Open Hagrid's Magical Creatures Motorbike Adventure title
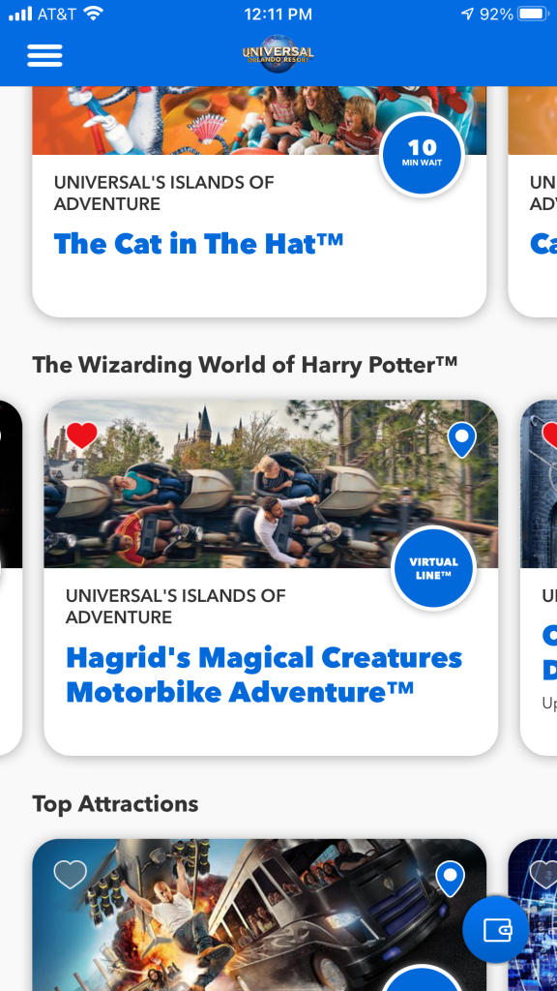 tap(264, 675)
